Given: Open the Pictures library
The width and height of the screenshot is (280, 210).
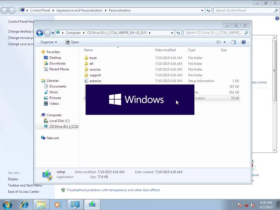Looking at the screenshot, I should pyautogui.click(x=55, y=98).
